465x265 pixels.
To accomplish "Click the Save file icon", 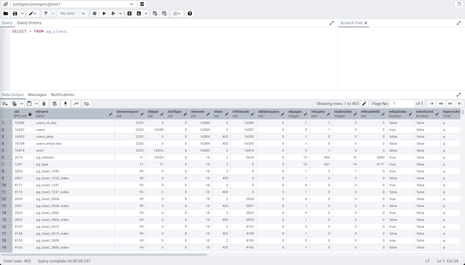I will [15, 14].
